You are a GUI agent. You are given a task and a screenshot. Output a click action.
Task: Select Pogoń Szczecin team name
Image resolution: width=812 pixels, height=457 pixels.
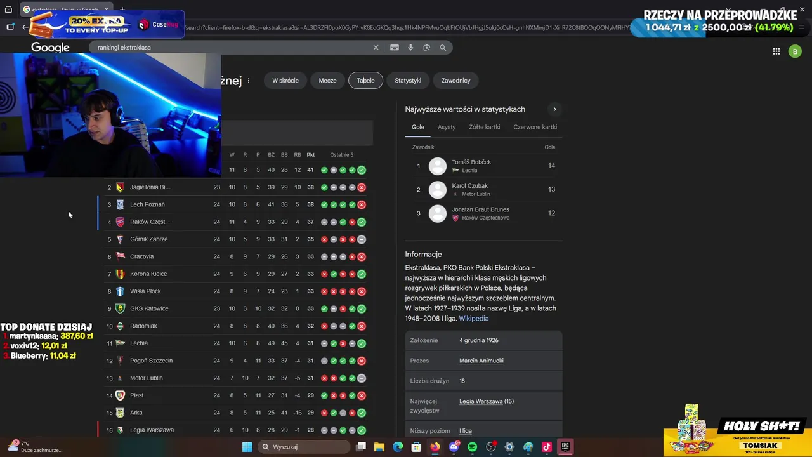[151, 361]
